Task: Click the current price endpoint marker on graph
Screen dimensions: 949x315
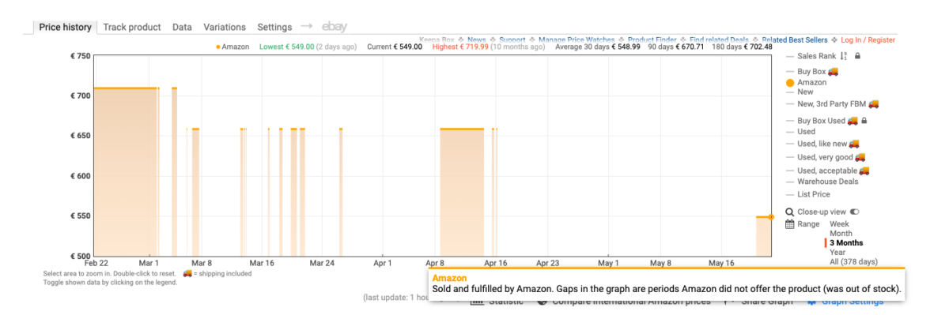Action: [x=771, y=216]
